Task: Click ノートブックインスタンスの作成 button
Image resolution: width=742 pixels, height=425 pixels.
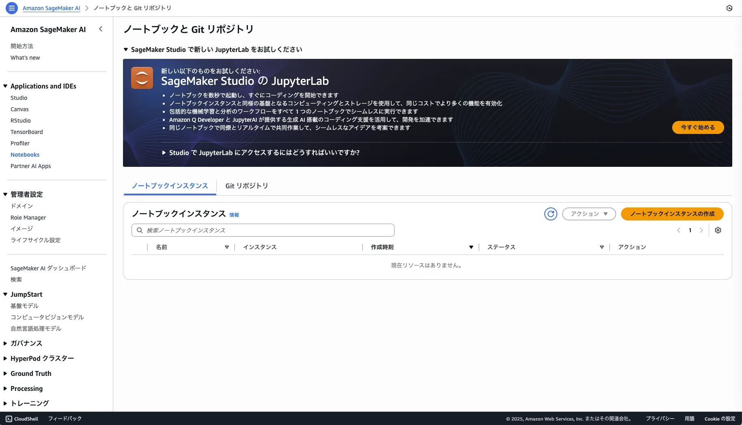Action: click(672, 214)
